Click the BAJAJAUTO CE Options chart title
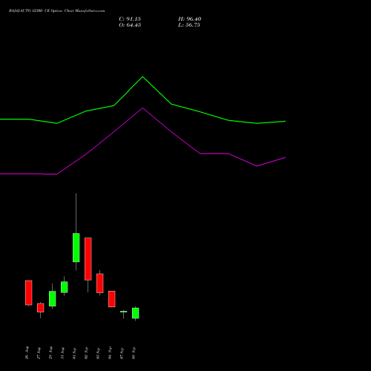Viewport: 371px width, 371px height. (56, 11)
